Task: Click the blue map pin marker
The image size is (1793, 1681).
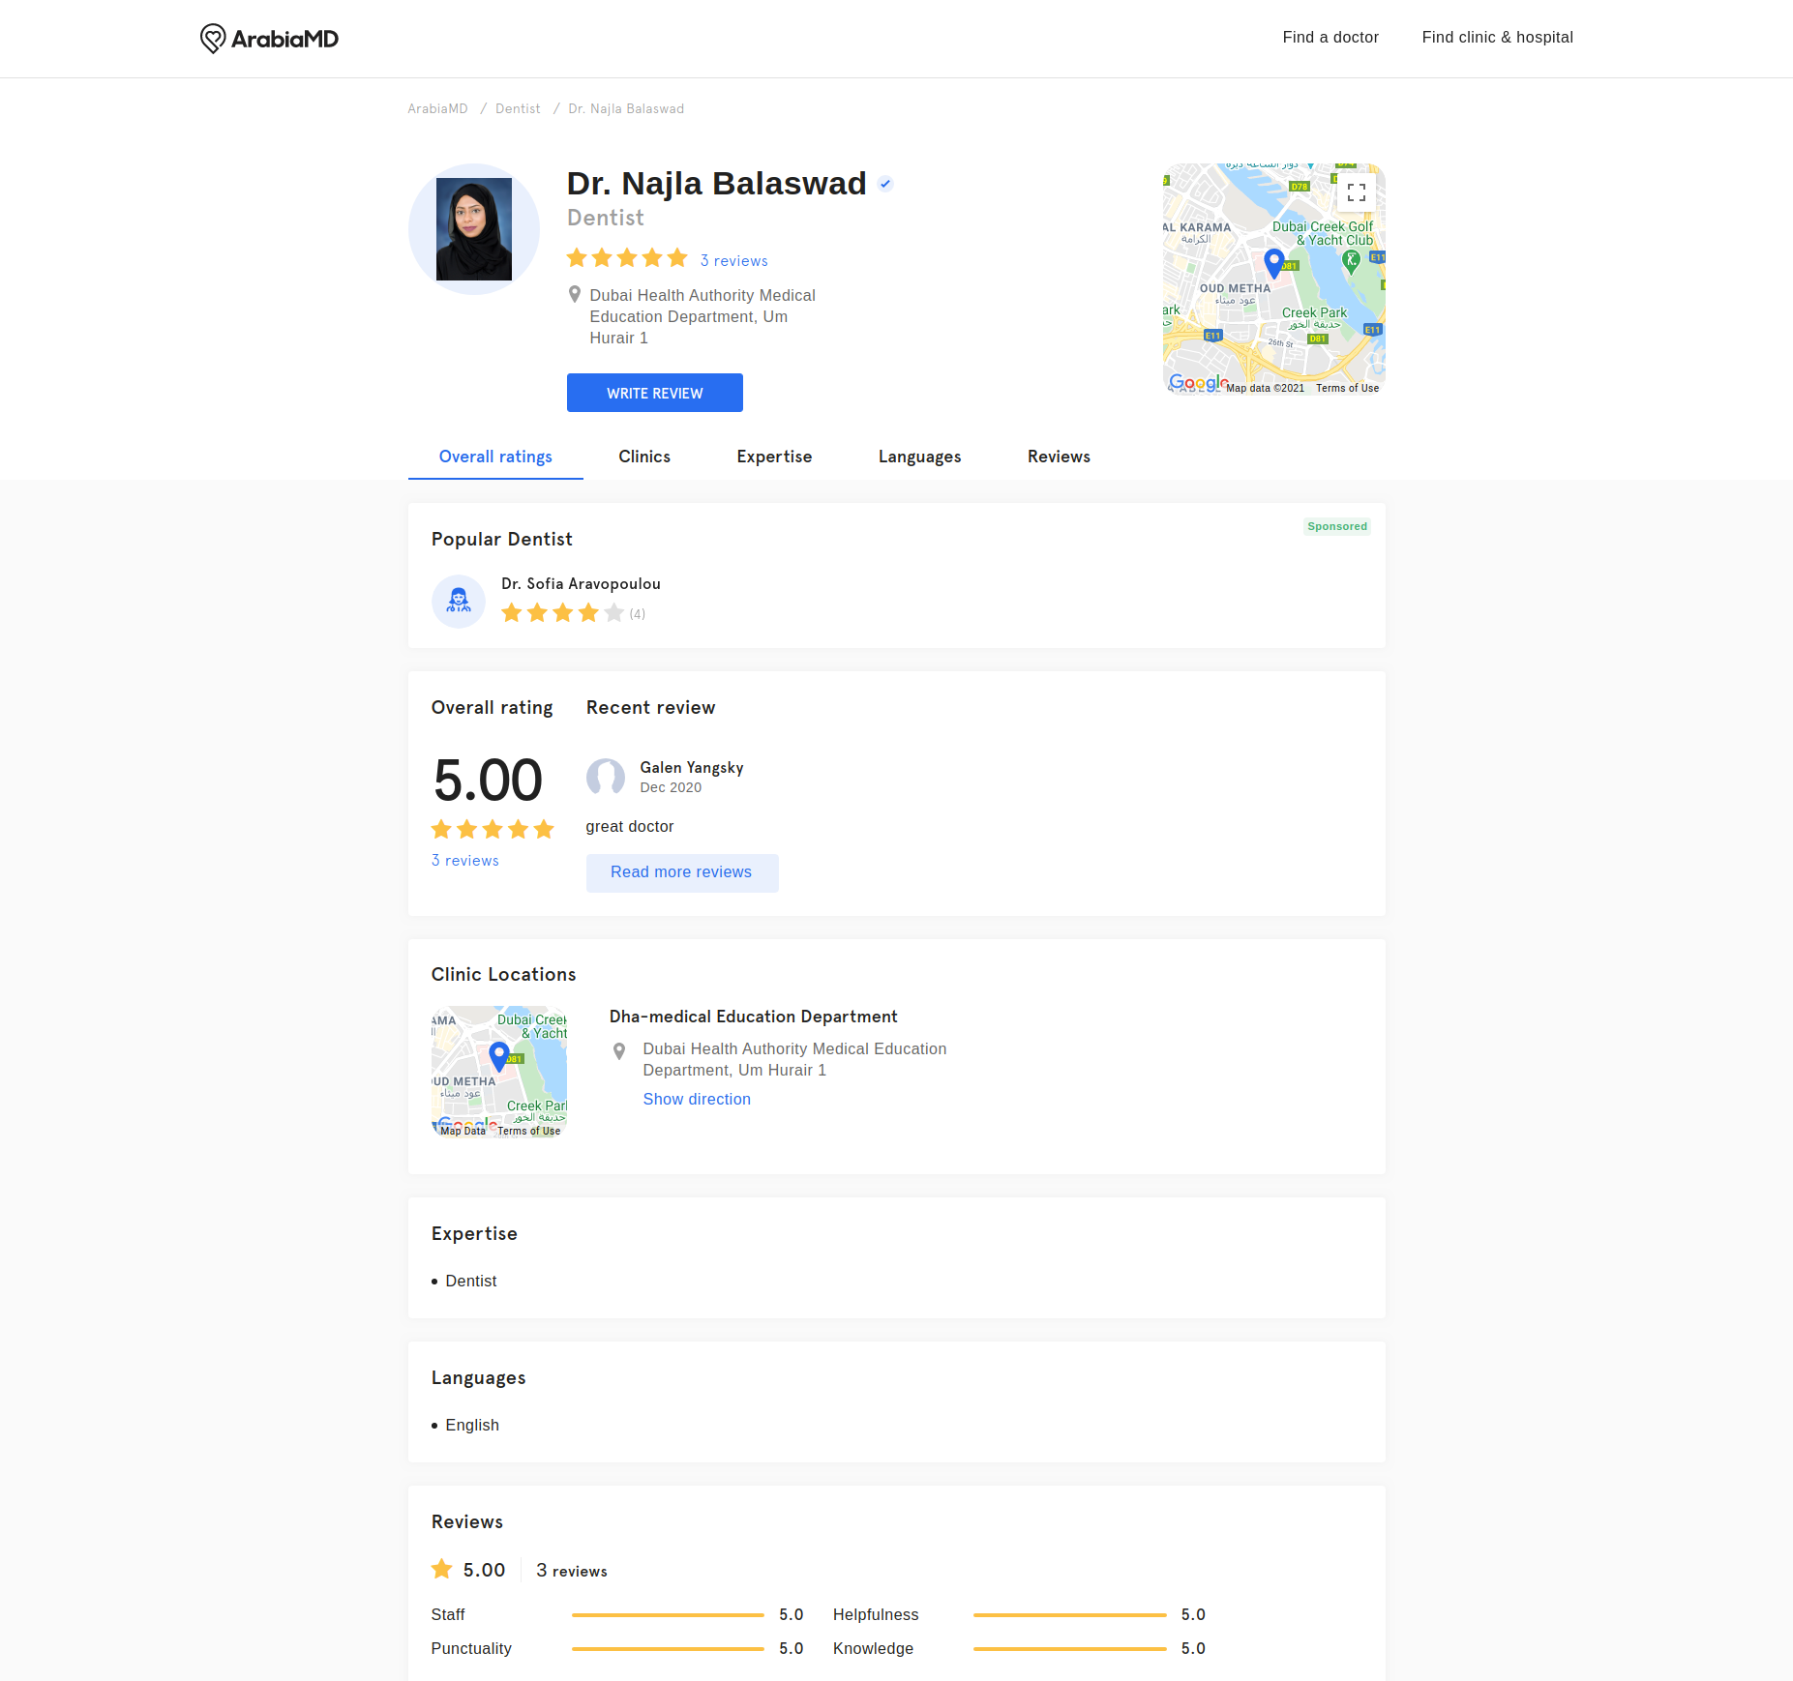Action: (1274, 262)
